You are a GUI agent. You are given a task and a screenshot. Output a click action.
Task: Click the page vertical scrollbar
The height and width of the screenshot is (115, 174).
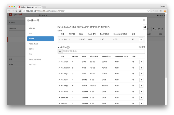[x=166, y=46]
